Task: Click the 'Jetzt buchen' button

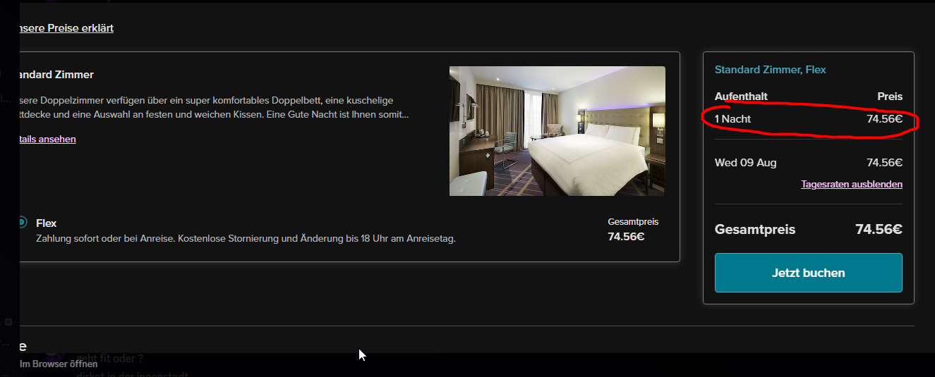Action: tap(809, 273)
